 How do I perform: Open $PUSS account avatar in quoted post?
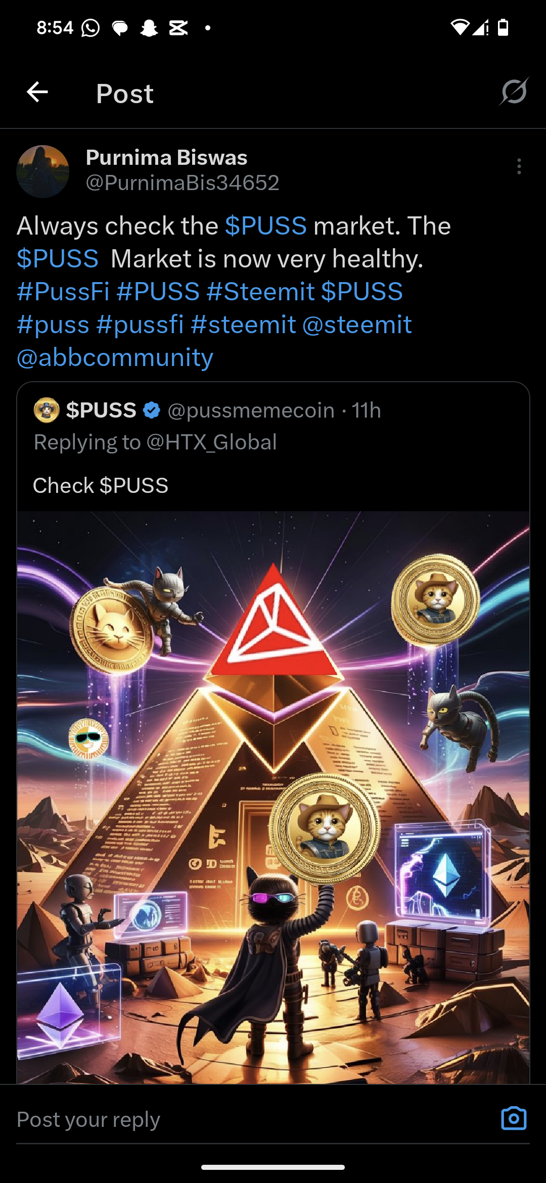(x=47, y=410)
